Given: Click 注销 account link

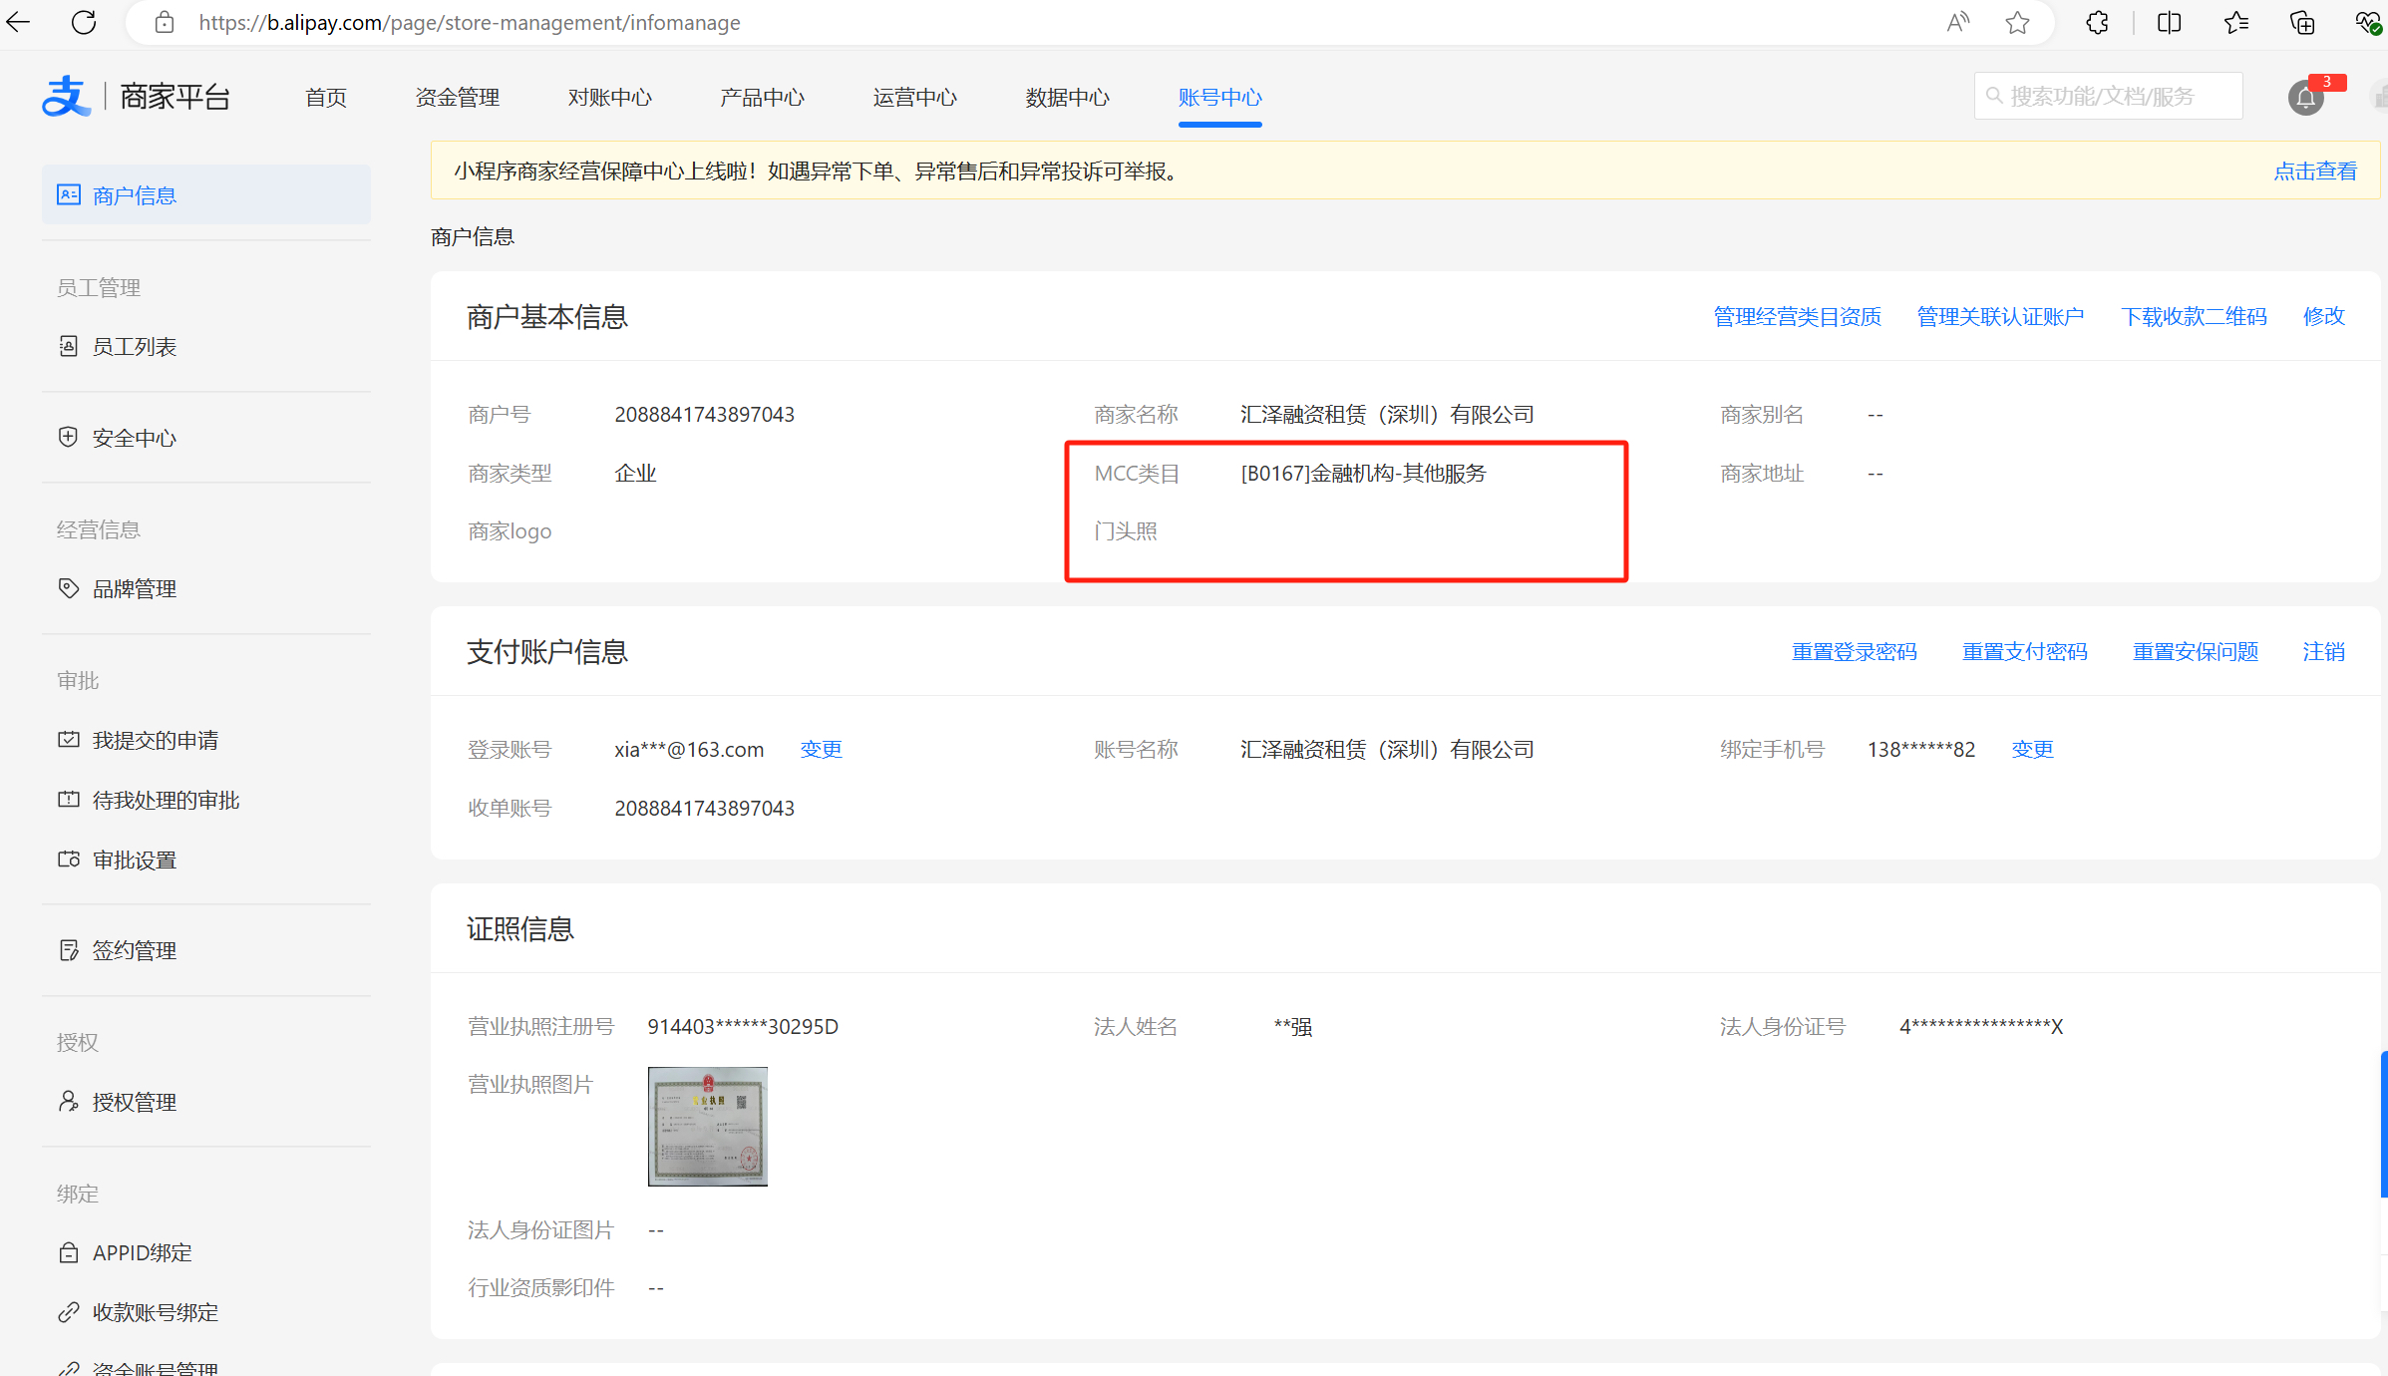Looking at the screenshot, I should [2323, 651].
